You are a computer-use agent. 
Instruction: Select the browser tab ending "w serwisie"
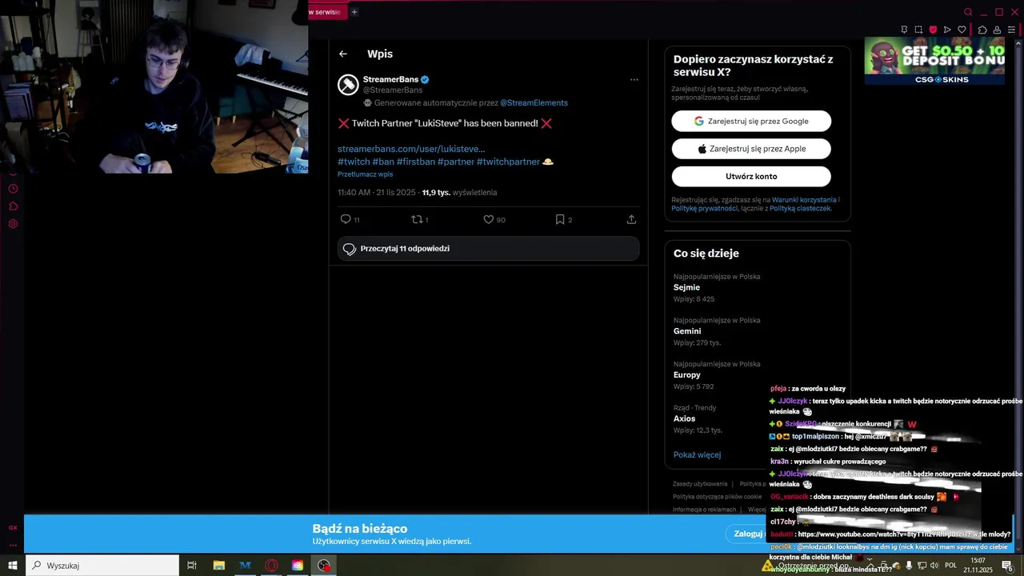(x=326, y=12)
